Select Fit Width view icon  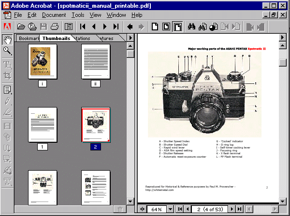click(177, 27)
